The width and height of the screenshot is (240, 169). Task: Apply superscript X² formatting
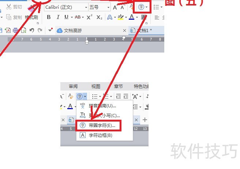(x=89, y=17)
